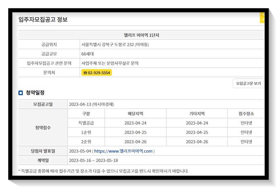Click the 공급위치 row label
277x188 pixels.
pyautogui.click(x=49, y=44)
